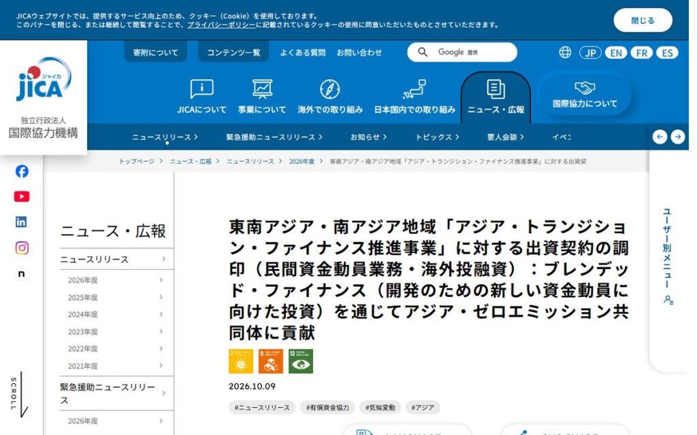
Task: Open the プライバシーポリシー link in the banner
Action: click(221, 25)
